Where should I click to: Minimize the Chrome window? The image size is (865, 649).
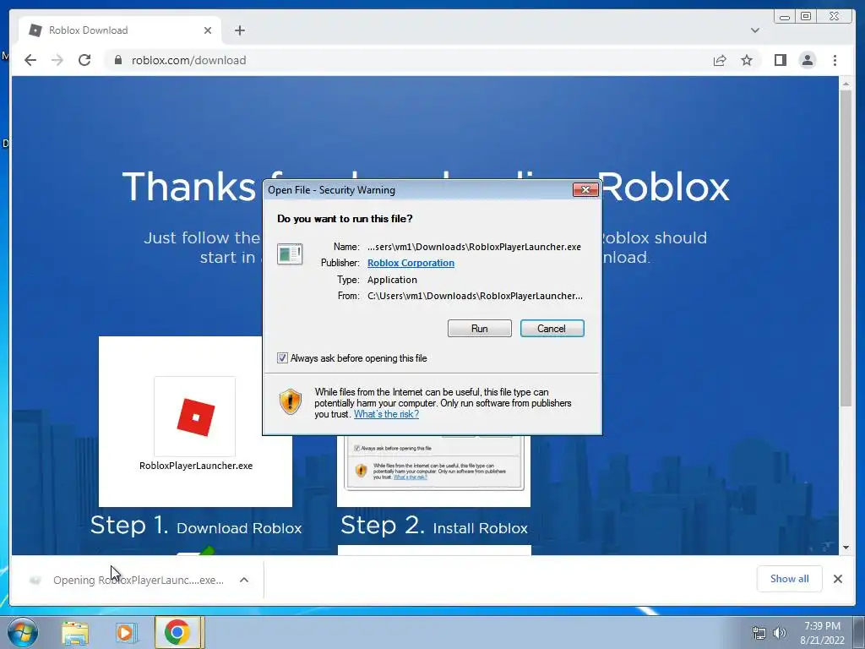[785, 17]
